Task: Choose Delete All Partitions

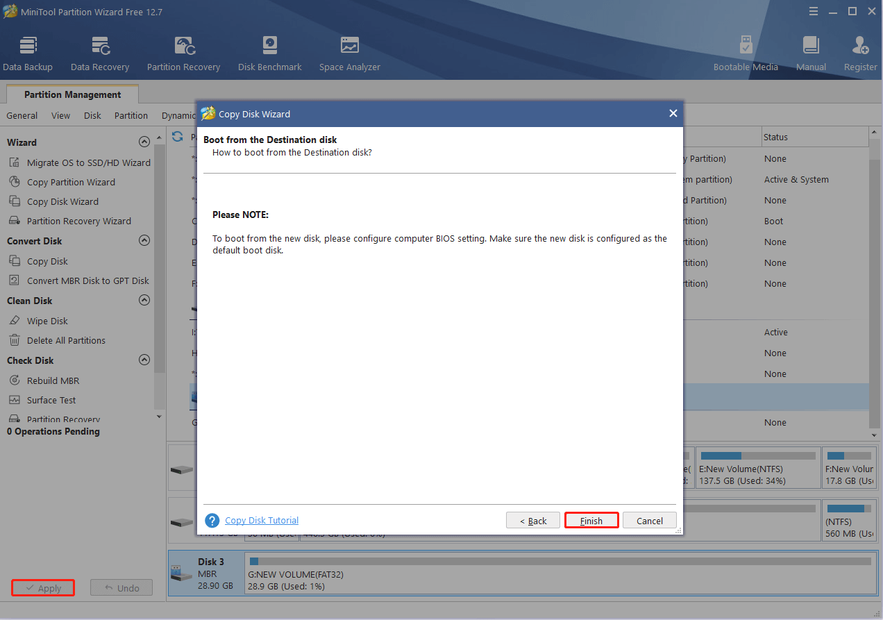Action: tap(58, 340)
